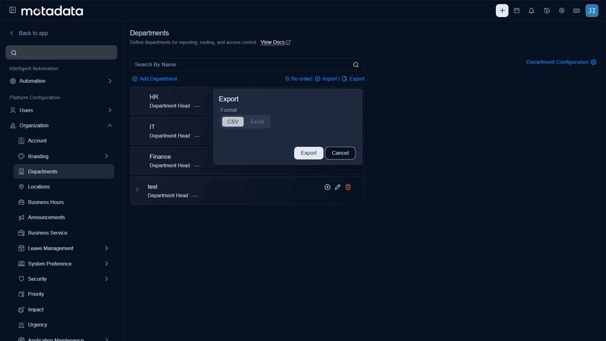The image size is (606, 341).
Task: Confirm with the dialog Export button
Action: tap(309, 153)
